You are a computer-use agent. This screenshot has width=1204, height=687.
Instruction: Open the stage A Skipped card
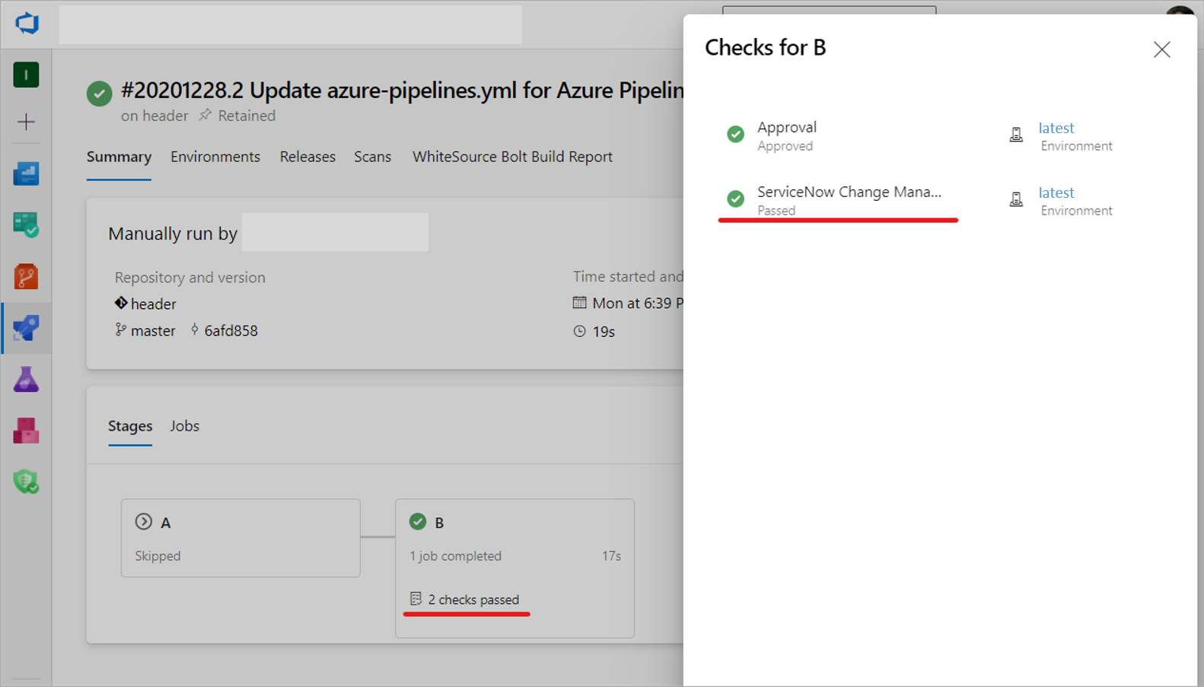(x=240, y=538)
